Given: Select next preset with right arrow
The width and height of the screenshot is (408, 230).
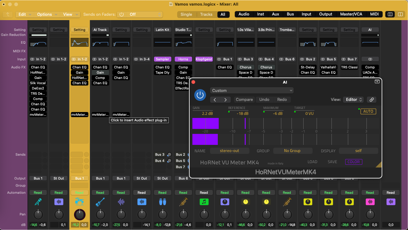Looking at the screenshot, I should tap(226, 100).
